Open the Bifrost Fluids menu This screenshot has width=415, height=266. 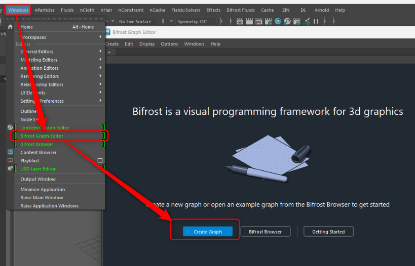pos(241,10)
